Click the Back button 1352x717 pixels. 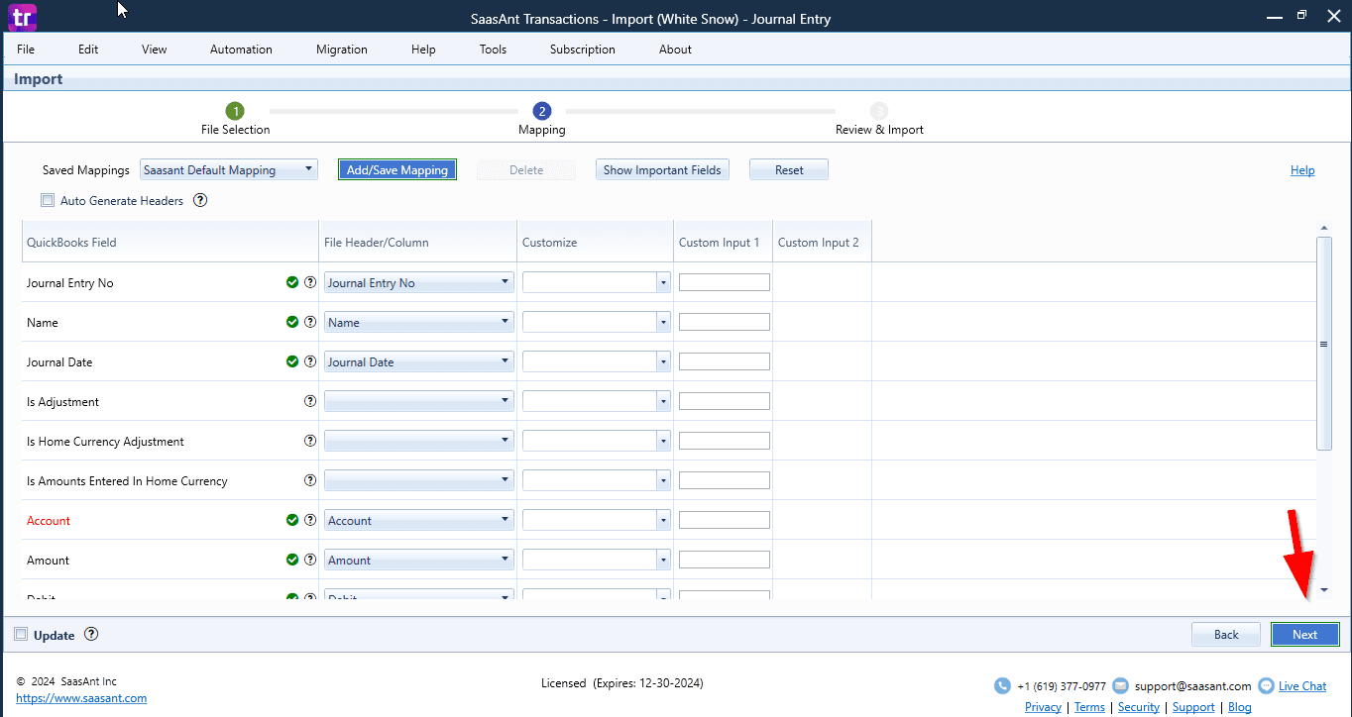click(1226, 635)
